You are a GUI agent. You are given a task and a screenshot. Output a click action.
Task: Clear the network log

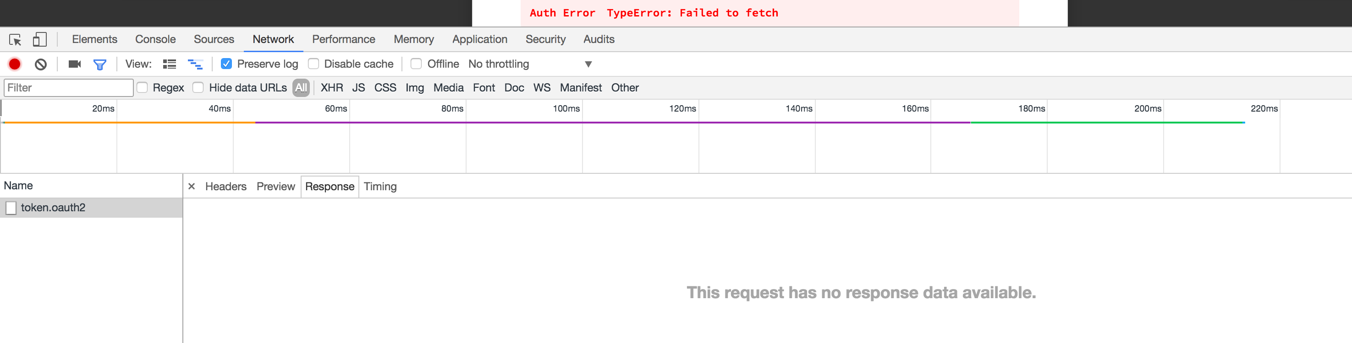click(x=41, y=64)
